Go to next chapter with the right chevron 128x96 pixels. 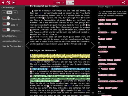[93, 45]
